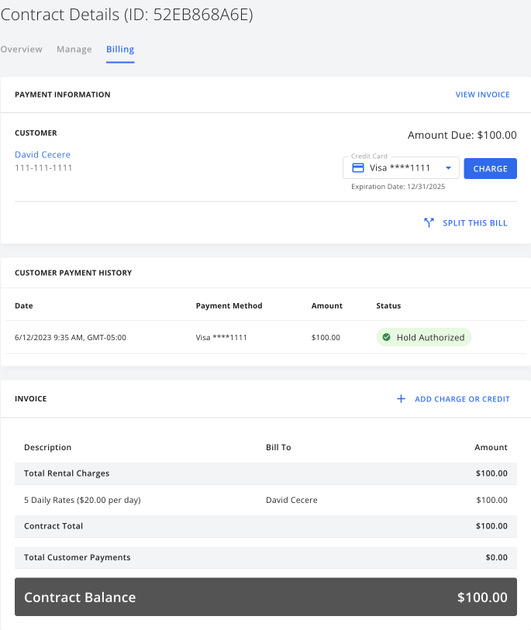The width and height of the screenshot is (531, 630).
Task: Click the 6/12/2023 9:35 AM payment date
Action: (71, 338)
